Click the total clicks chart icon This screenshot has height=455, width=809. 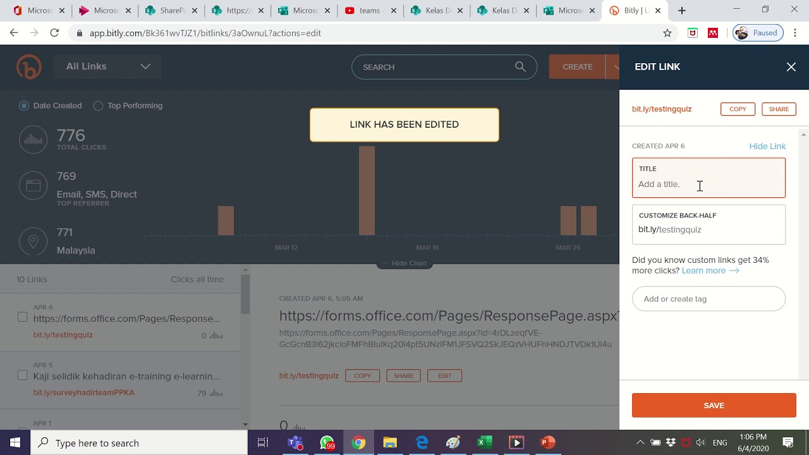pos(33,140)
